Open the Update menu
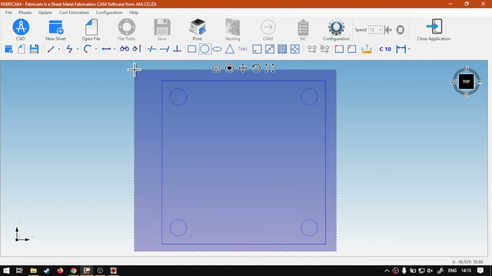Viewport: 492px width, 276px height. pos(45,12)
